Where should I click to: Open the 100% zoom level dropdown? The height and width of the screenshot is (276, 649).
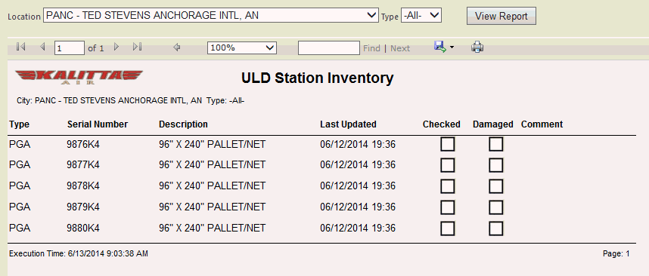point(242,48)
